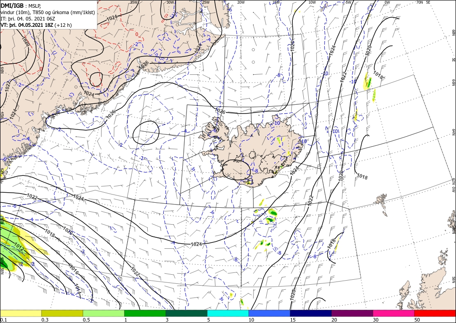Image resolution: width=456 pixels, height=323 pixels.
Task: Select the 70N label at top edge
Action: (420, 2)
